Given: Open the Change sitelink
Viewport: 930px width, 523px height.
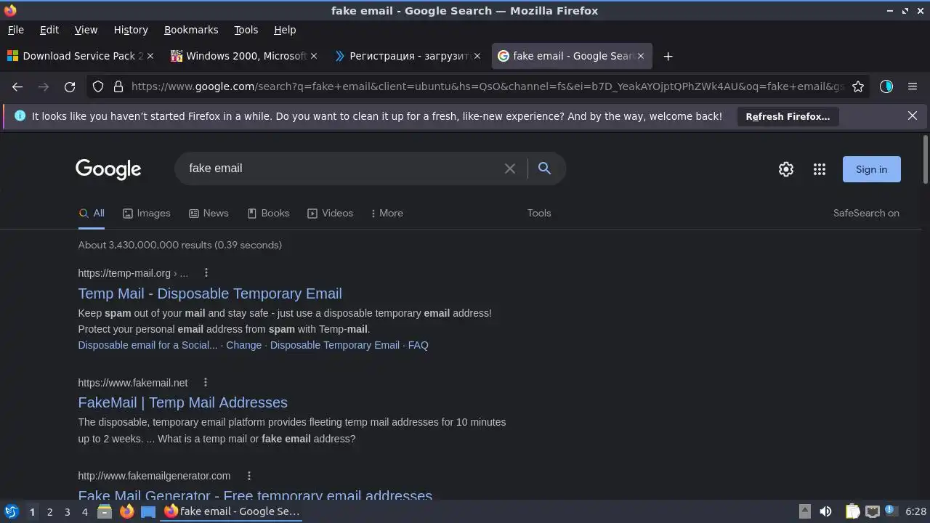Looking at the screenshot, I should click(x=243, y=345).
